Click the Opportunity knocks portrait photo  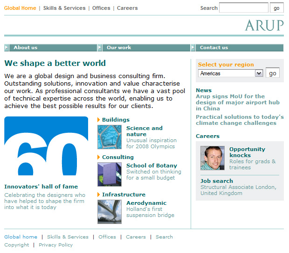[x=212, y=158]
